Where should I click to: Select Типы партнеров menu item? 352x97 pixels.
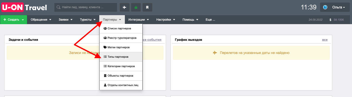tap(121, 57)
